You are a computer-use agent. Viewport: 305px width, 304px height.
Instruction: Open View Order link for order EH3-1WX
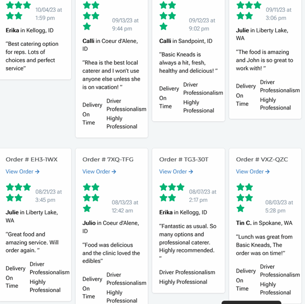click(22, 172)
